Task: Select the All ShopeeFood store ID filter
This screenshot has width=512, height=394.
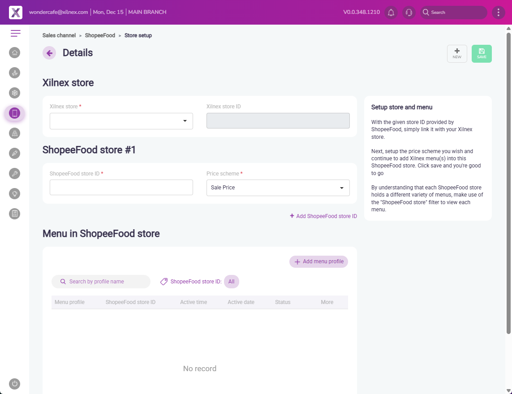Action: click(x=231, y=282)
